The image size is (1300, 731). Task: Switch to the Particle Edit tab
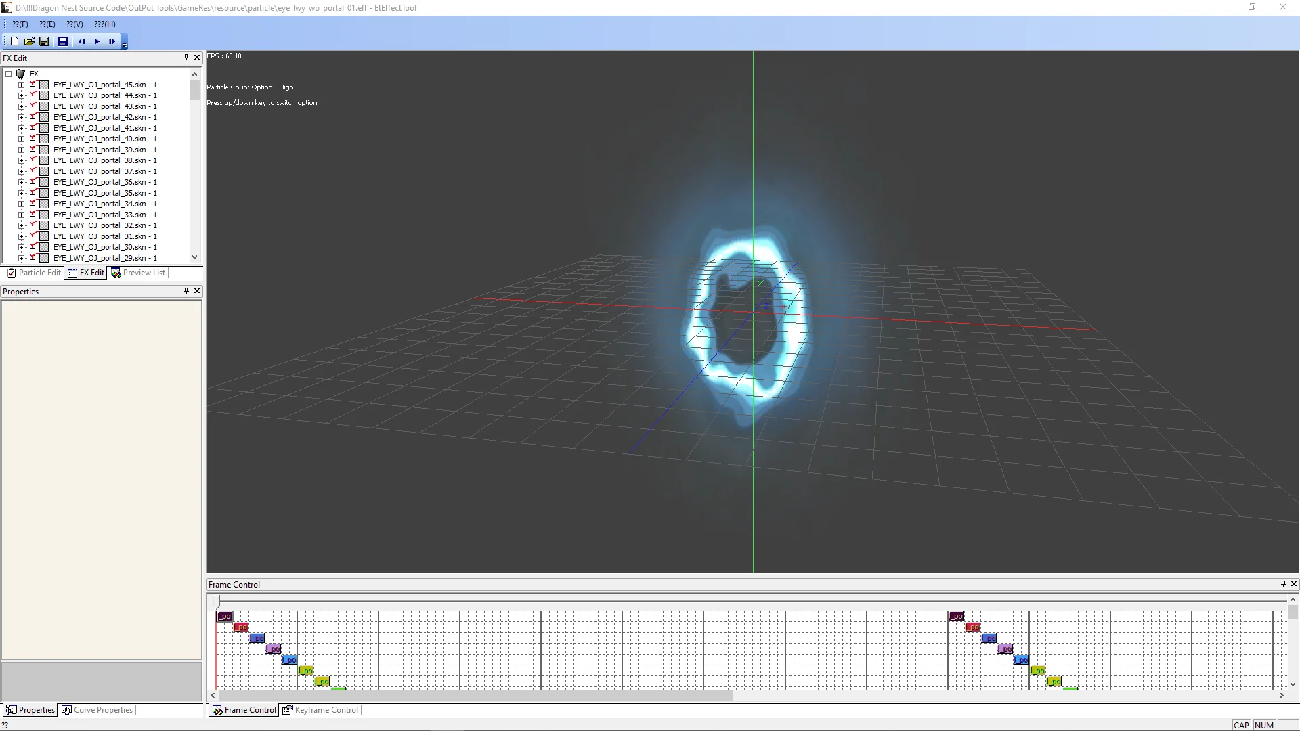(34, 273)
